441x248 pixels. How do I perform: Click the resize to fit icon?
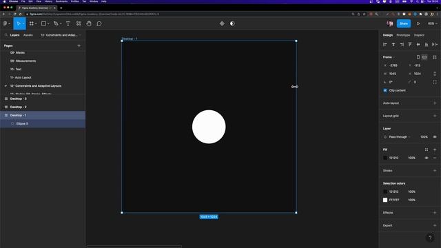tap(435, 57)
